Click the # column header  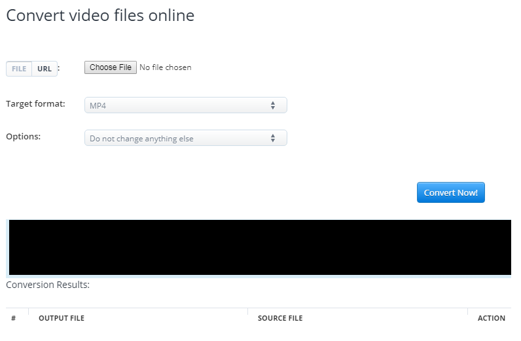click(13, 318)
